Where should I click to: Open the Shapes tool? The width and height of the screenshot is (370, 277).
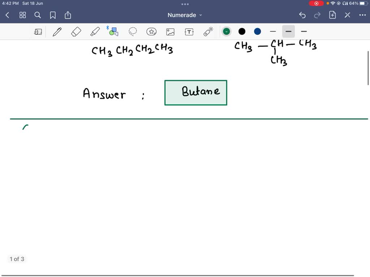(x=113, y=31)
